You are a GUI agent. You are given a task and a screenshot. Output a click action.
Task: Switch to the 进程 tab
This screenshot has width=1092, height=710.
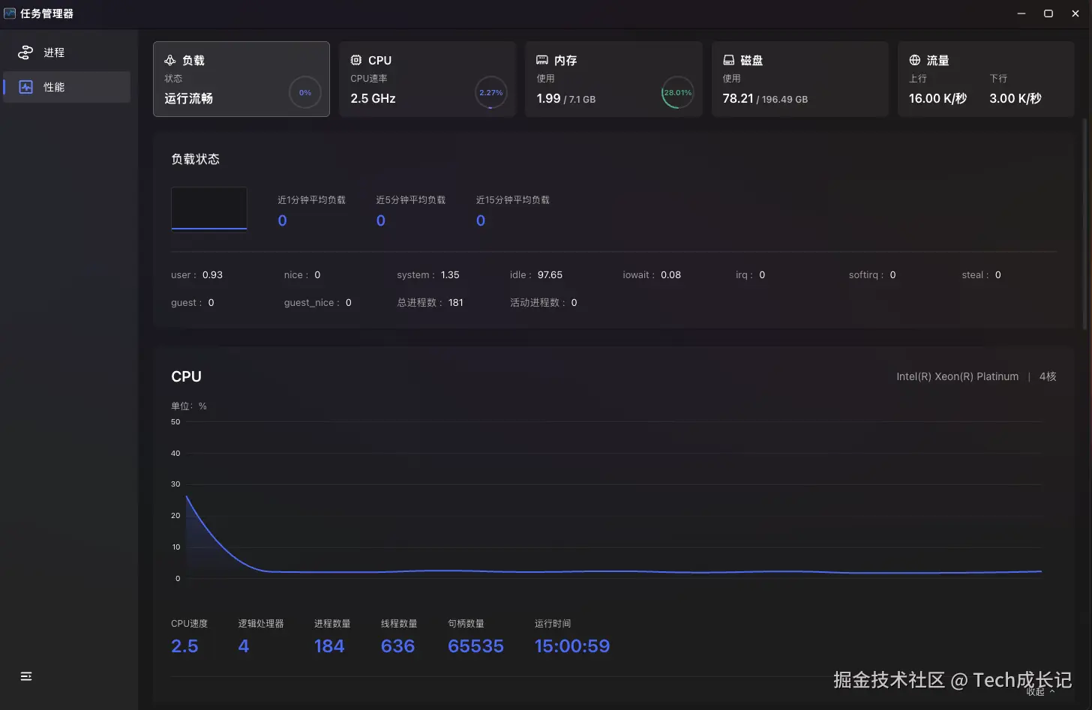(x=52, y=52)
